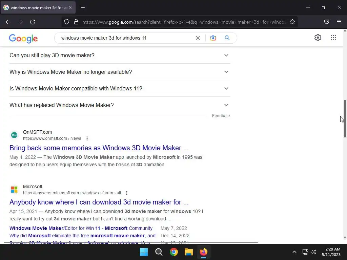Open Firefox hamburger menu
Screen dimensions: 347x260
(x=339, y=22)
